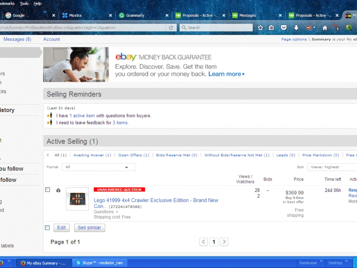Screen dimensions: 357x268
Task: Click the Edit button
Action: [x=61, y=228]
